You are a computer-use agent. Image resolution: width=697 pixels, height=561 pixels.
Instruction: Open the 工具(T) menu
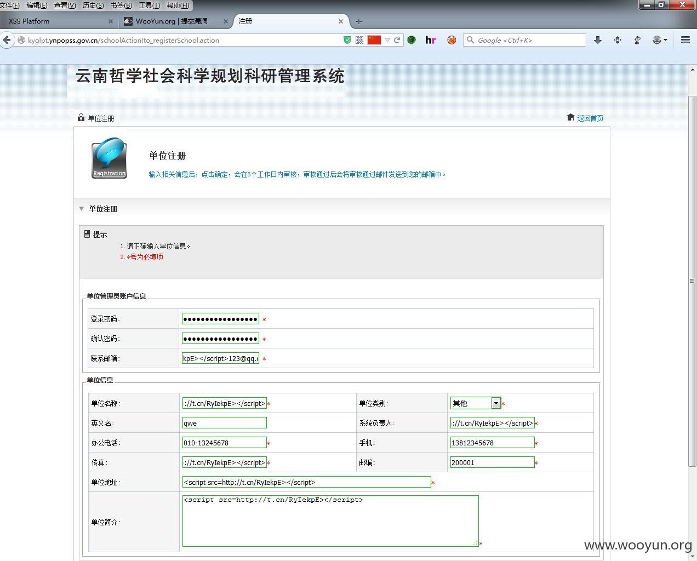click(149, 5)
